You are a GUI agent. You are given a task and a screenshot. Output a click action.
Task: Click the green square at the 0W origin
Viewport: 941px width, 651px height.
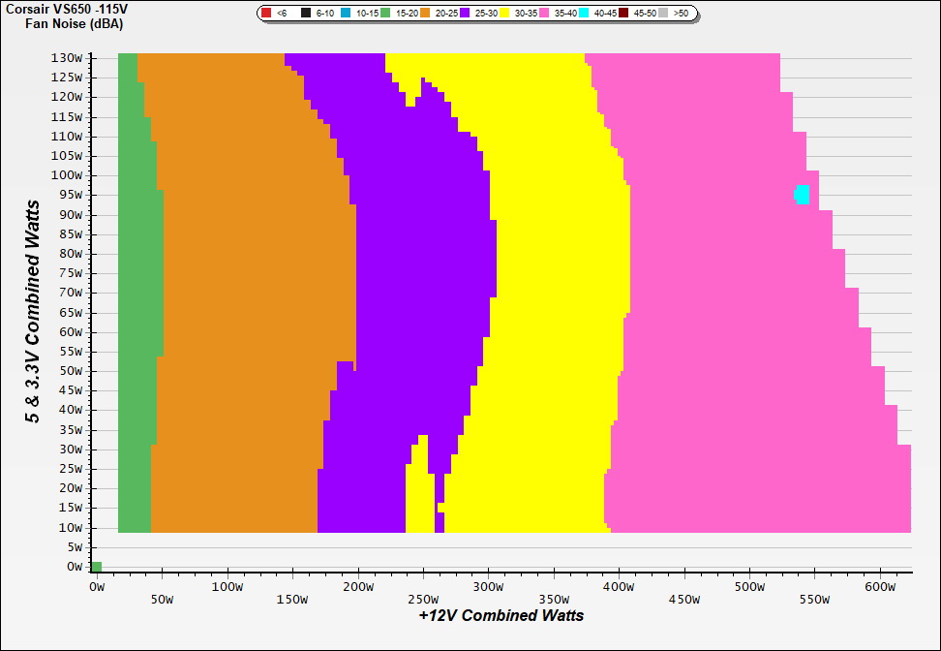click(96, 567)
